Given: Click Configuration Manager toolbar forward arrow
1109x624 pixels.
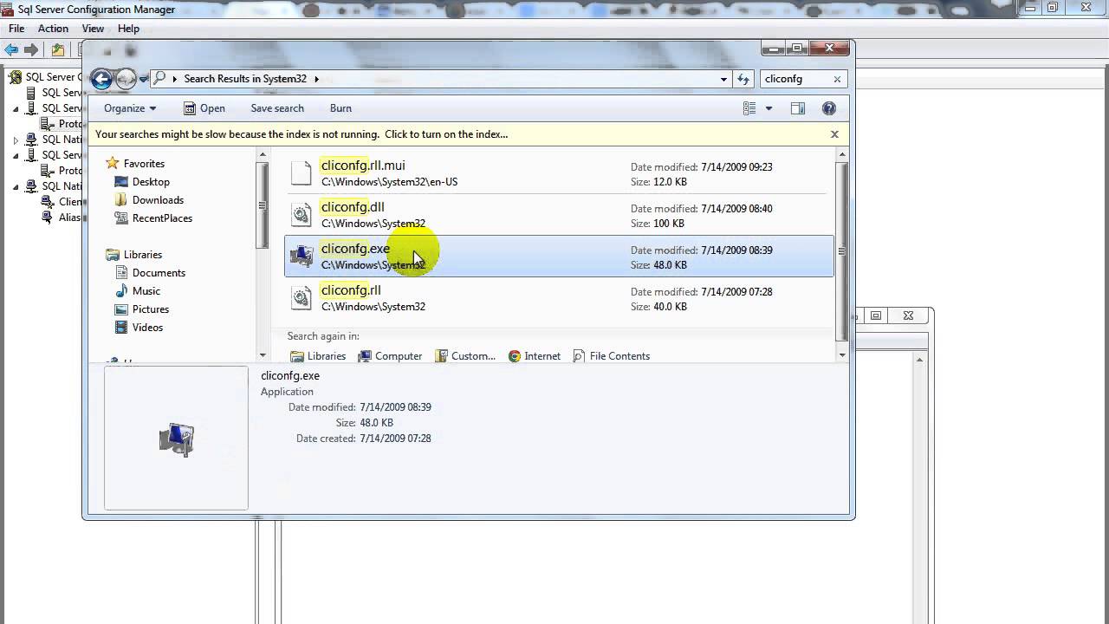Looking at the screenshot, I should (31, 50).
